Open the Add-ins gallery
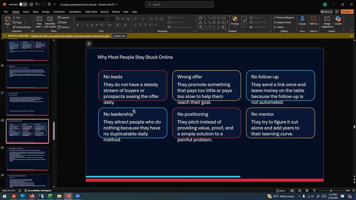Screen dimensions: 356x200 point(313,21)
